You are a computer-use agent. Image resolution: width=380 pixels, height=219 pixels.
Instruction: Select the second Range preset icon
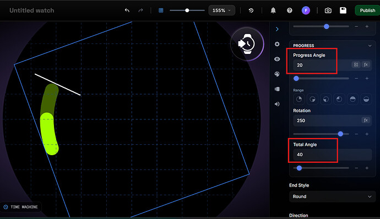pos(312,100)
